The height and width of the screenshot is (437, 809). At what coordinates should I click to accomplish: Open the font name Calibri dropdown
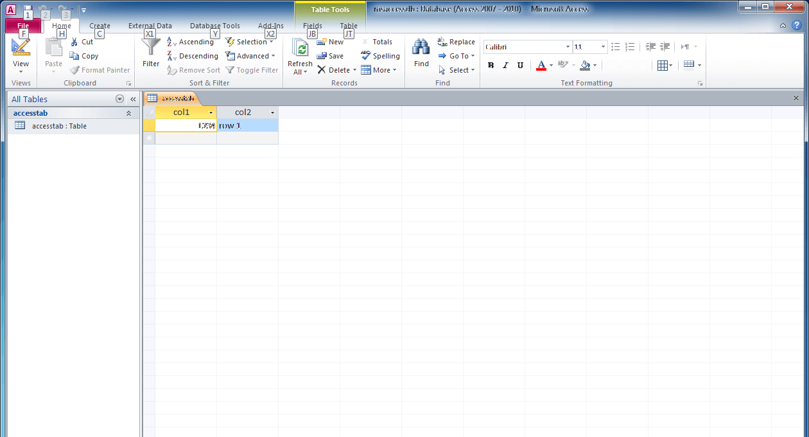click(x=568, y=47)
